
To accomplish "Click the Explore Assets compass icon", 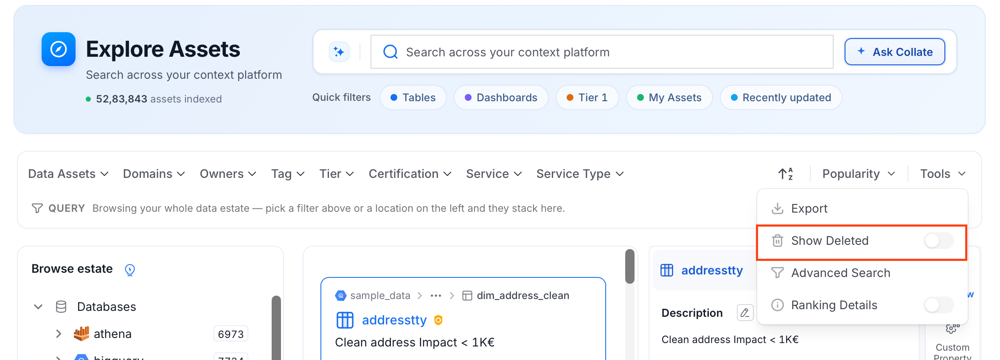I will pos(59,49).
